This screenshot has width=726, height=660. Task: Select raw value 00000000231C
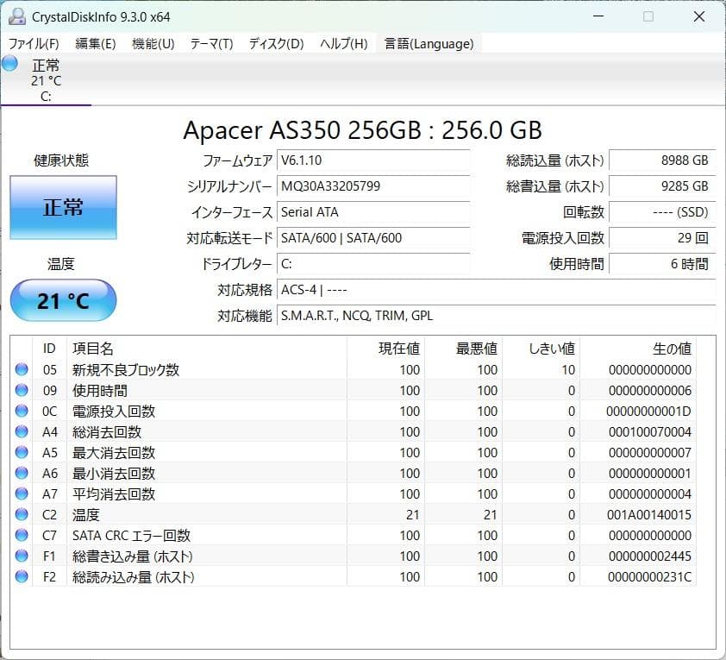[x=649, y=576]
